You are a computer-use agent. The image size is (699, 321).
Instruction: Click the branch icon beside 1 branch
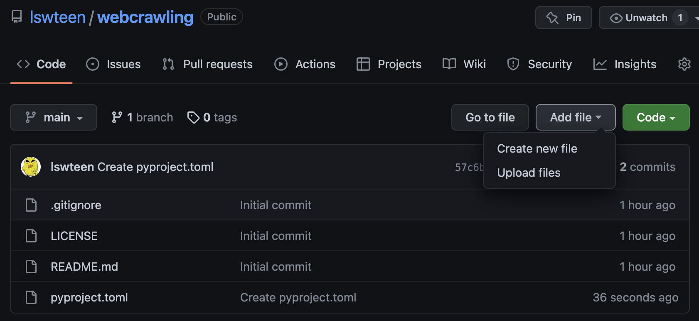(x=117, y=118)
